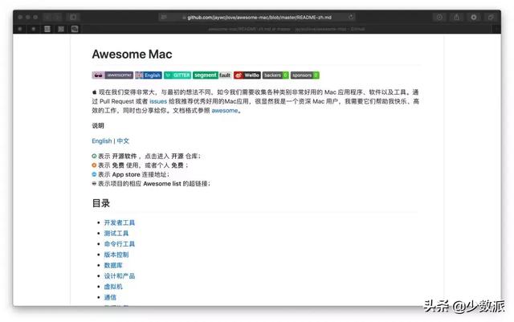Open the WeiBo badge

tap(247, 75)
